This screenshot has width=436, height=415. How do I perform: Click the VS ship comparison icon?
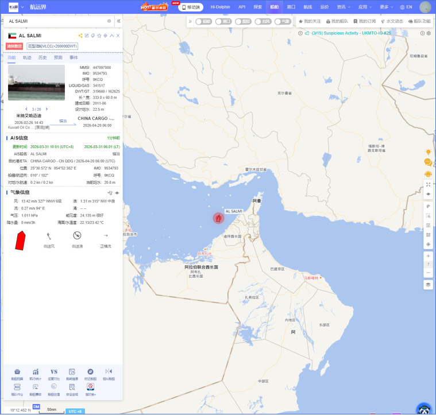click(x=53, y=372)
